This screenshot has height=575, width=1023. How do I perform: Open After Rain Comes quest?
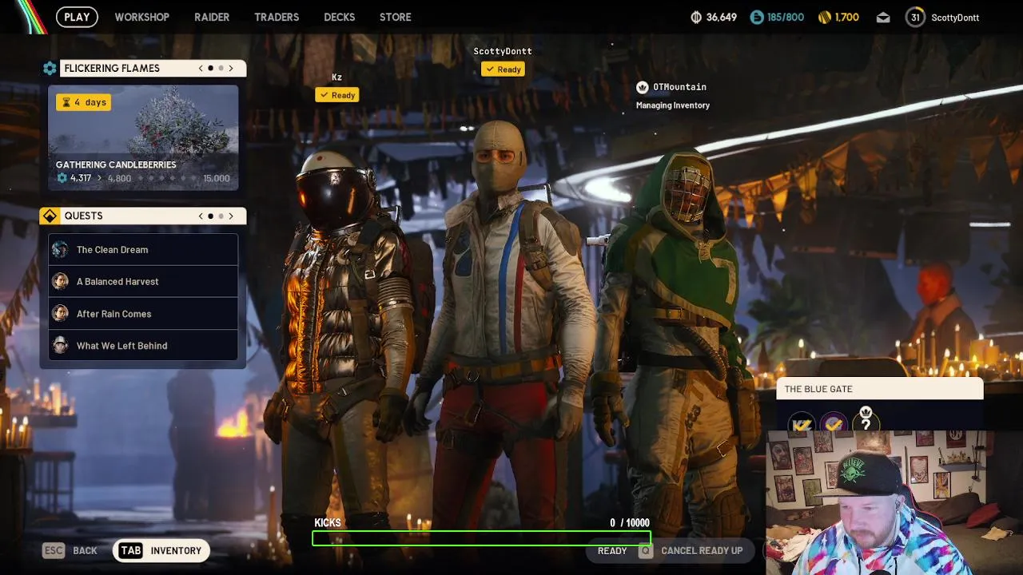click(x=143, y=314)
